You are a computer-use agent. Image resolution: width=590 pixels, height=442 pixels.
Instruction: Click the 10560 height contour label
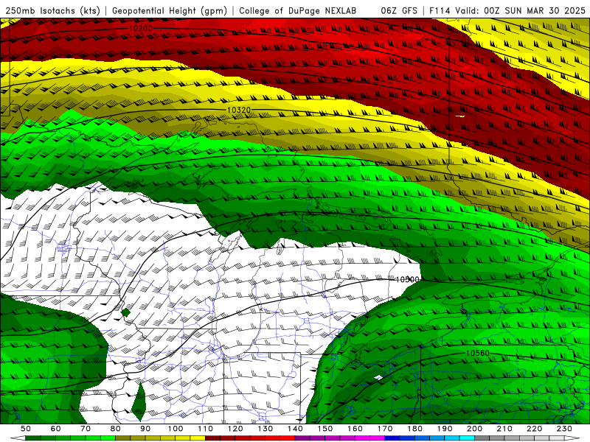[477, 354]
